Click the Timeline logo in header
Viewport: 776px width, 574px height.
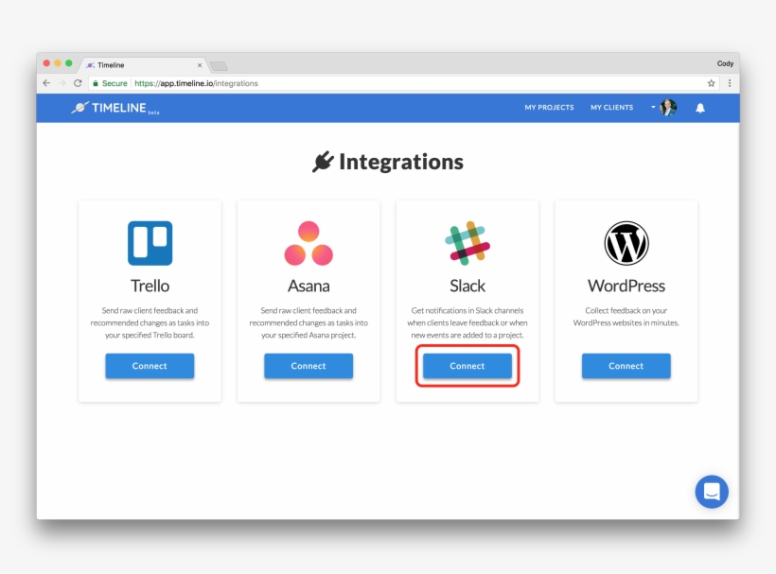tap(115, 108)
